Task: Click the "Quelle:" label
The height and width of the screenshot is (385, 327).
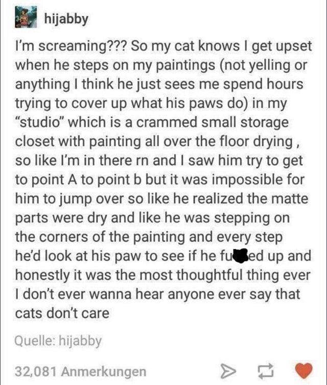Action: click(x=35, y=341)
